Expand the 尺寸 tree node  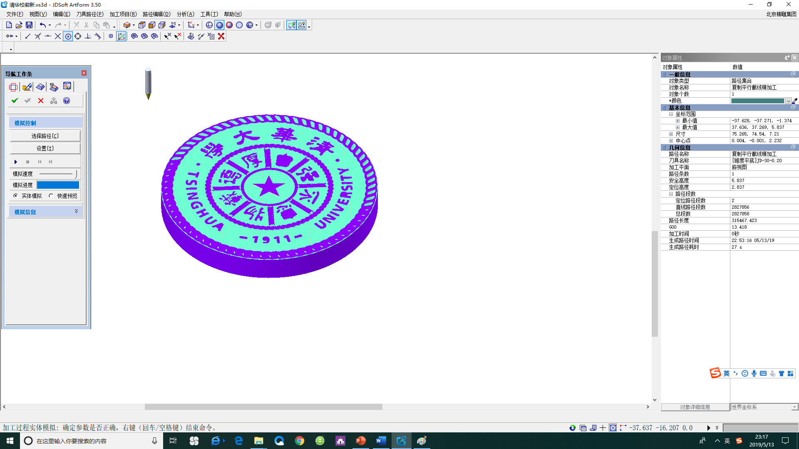tap(671, 134)
